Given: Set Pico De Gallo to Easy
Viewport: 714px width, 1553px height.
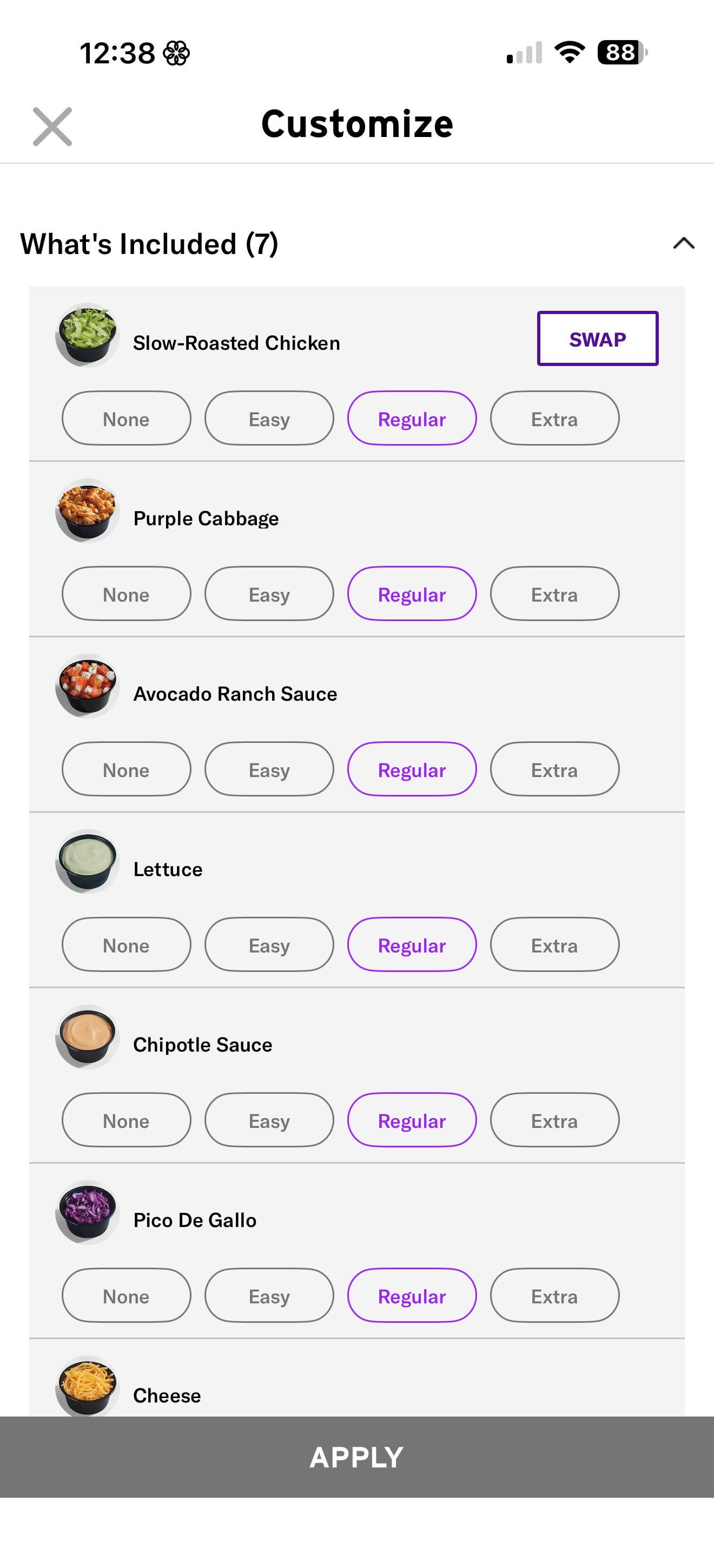Looking at the screenshot, I should pyautogui.click(x=269, y=1296).
